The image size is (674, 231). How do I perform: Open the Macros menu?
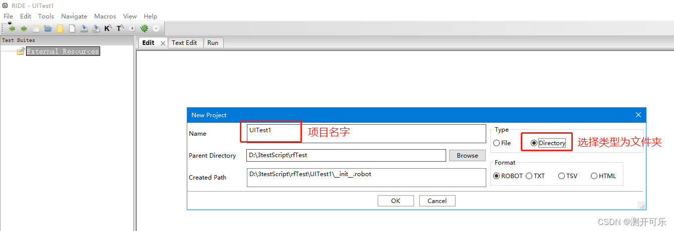pyautogui.click(x=105, y=16)
